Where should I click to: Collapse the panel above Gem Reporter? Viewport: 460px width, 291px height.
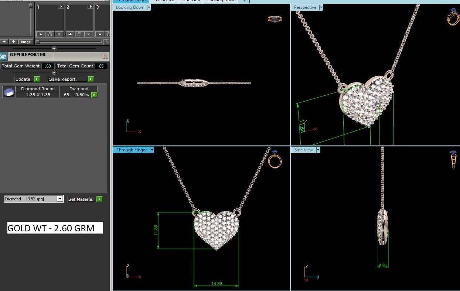click(x=54, y=49)
